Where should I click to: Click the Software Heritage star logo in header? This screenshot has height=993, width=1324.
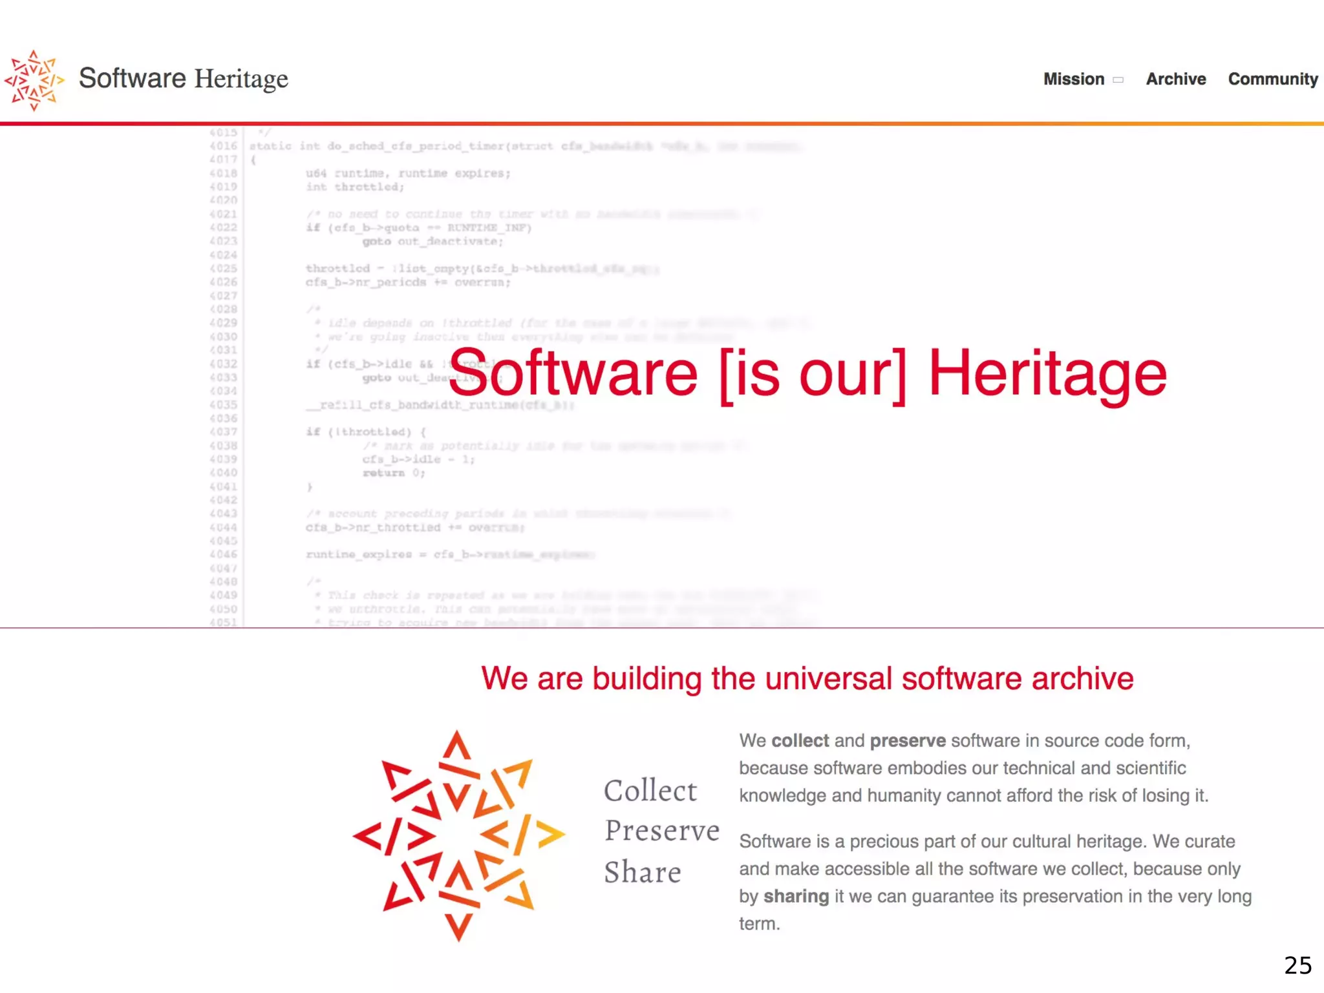click(34, 80)
